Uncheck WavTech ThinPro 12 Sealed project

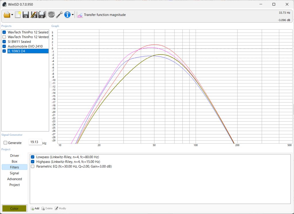(4, 32)
